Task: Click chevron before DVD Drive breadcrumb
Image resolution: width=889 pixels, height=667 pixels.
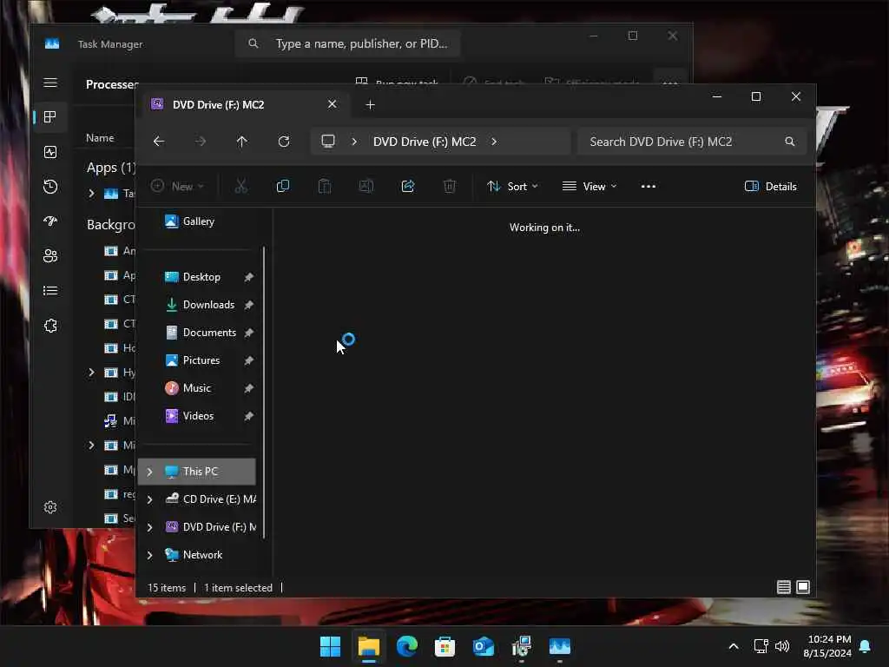Action: point(354,142)
